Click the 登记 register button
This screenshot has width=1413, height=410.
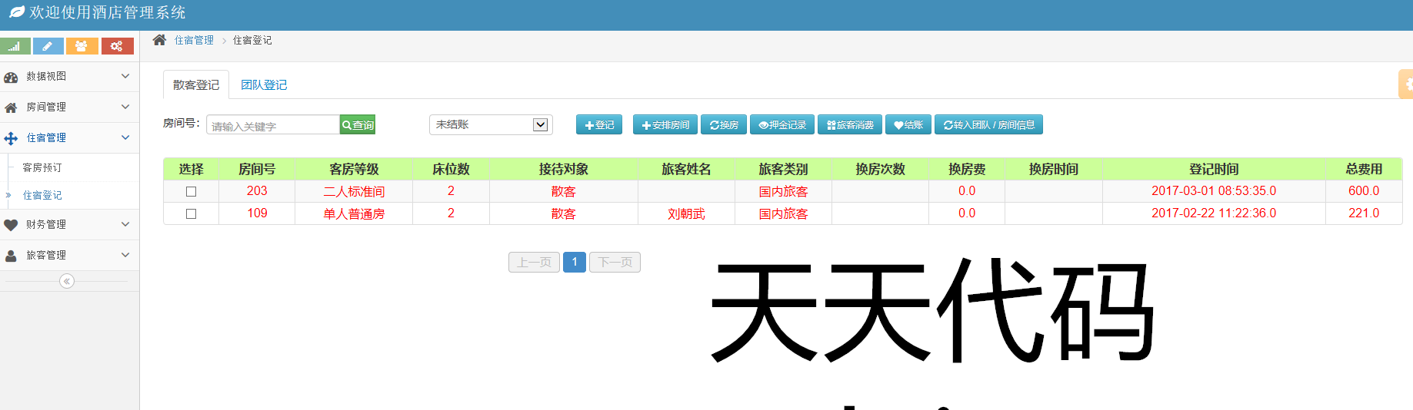(598, 124)
